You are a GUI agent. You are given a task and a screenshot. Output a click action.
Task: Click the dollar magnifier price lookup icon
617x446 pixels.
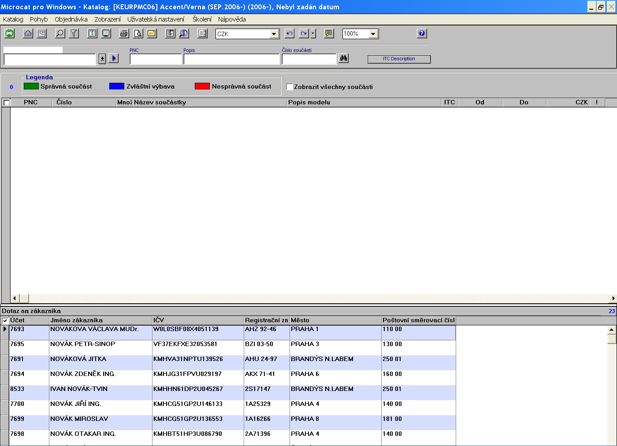point(184,33)
